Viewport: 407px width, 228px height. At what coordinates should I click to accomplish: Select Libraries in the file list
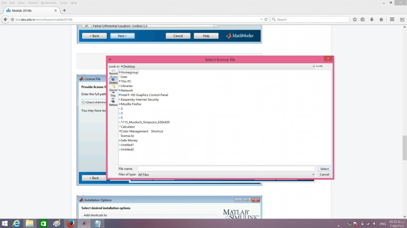[x=126, y=86]
